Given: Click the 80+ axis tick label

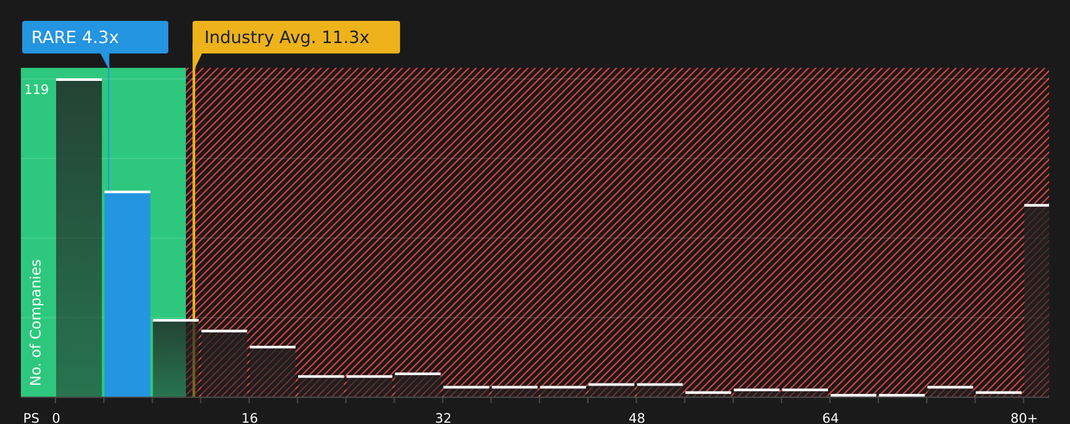Looking at the screenshot, I should (1024, 418).
